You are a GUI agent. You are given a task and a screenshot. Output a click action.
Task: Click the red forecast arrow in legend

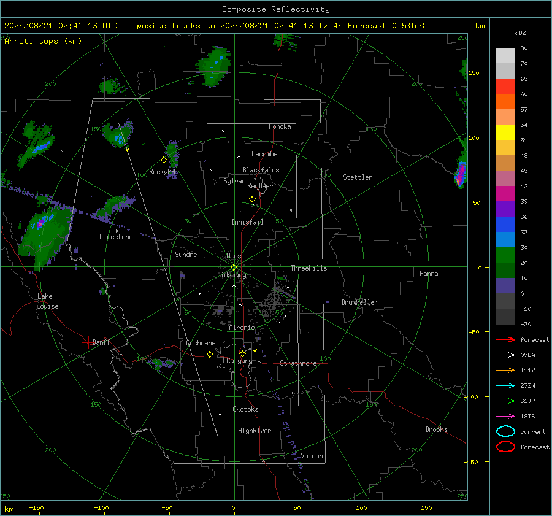(505, 339)
